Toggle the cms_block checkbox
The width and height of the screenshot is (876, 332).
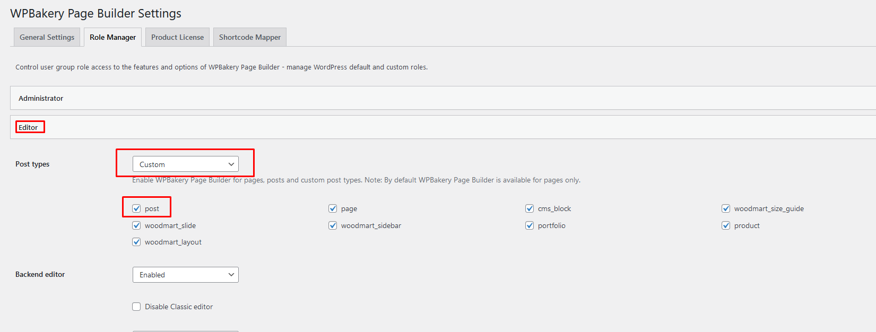tap(530, 208)
